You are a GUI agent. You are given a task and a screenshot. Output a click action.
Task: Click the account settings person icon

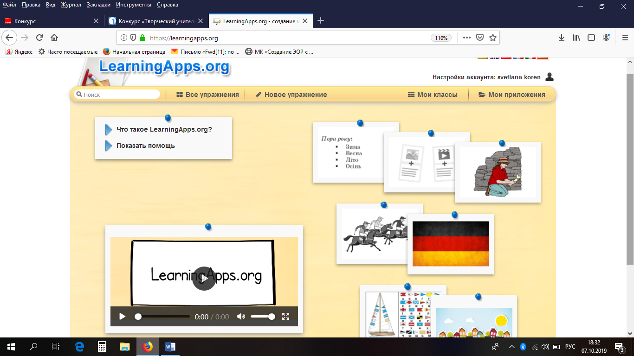550,77
